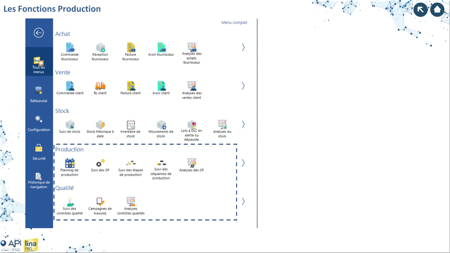Open Configuration in the sidebar
This screenshot has width=450, height=253.
click(39, 123)
